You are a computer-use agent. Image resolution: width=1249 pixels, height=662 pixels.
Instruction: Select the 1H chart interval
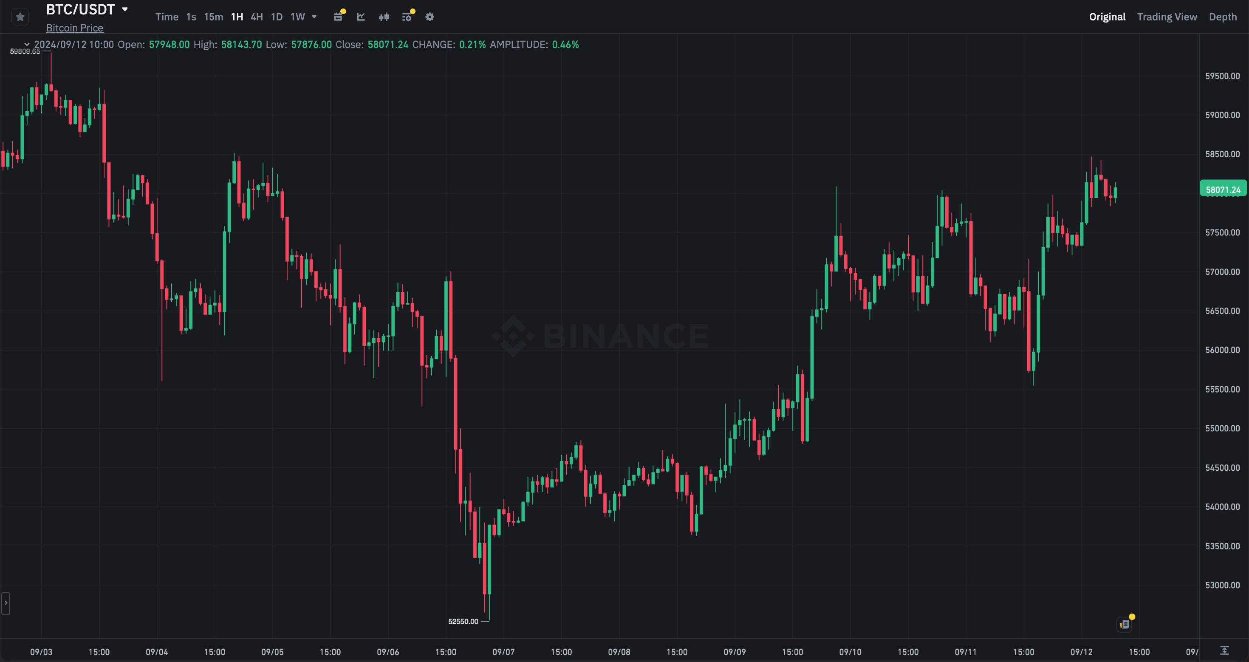(237, 17)
